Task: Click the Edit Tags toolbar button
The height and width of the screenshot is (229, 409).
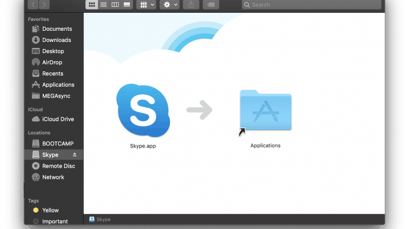Action: pyautogui.click(x=211, y=5)
